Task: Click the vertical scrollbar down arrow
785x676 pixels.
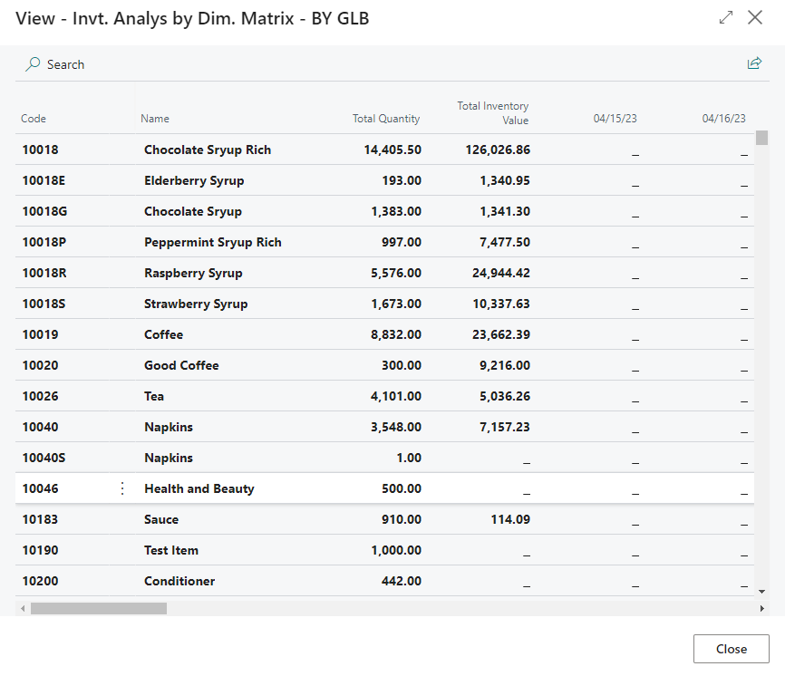Action: click(x=761, y=591)
